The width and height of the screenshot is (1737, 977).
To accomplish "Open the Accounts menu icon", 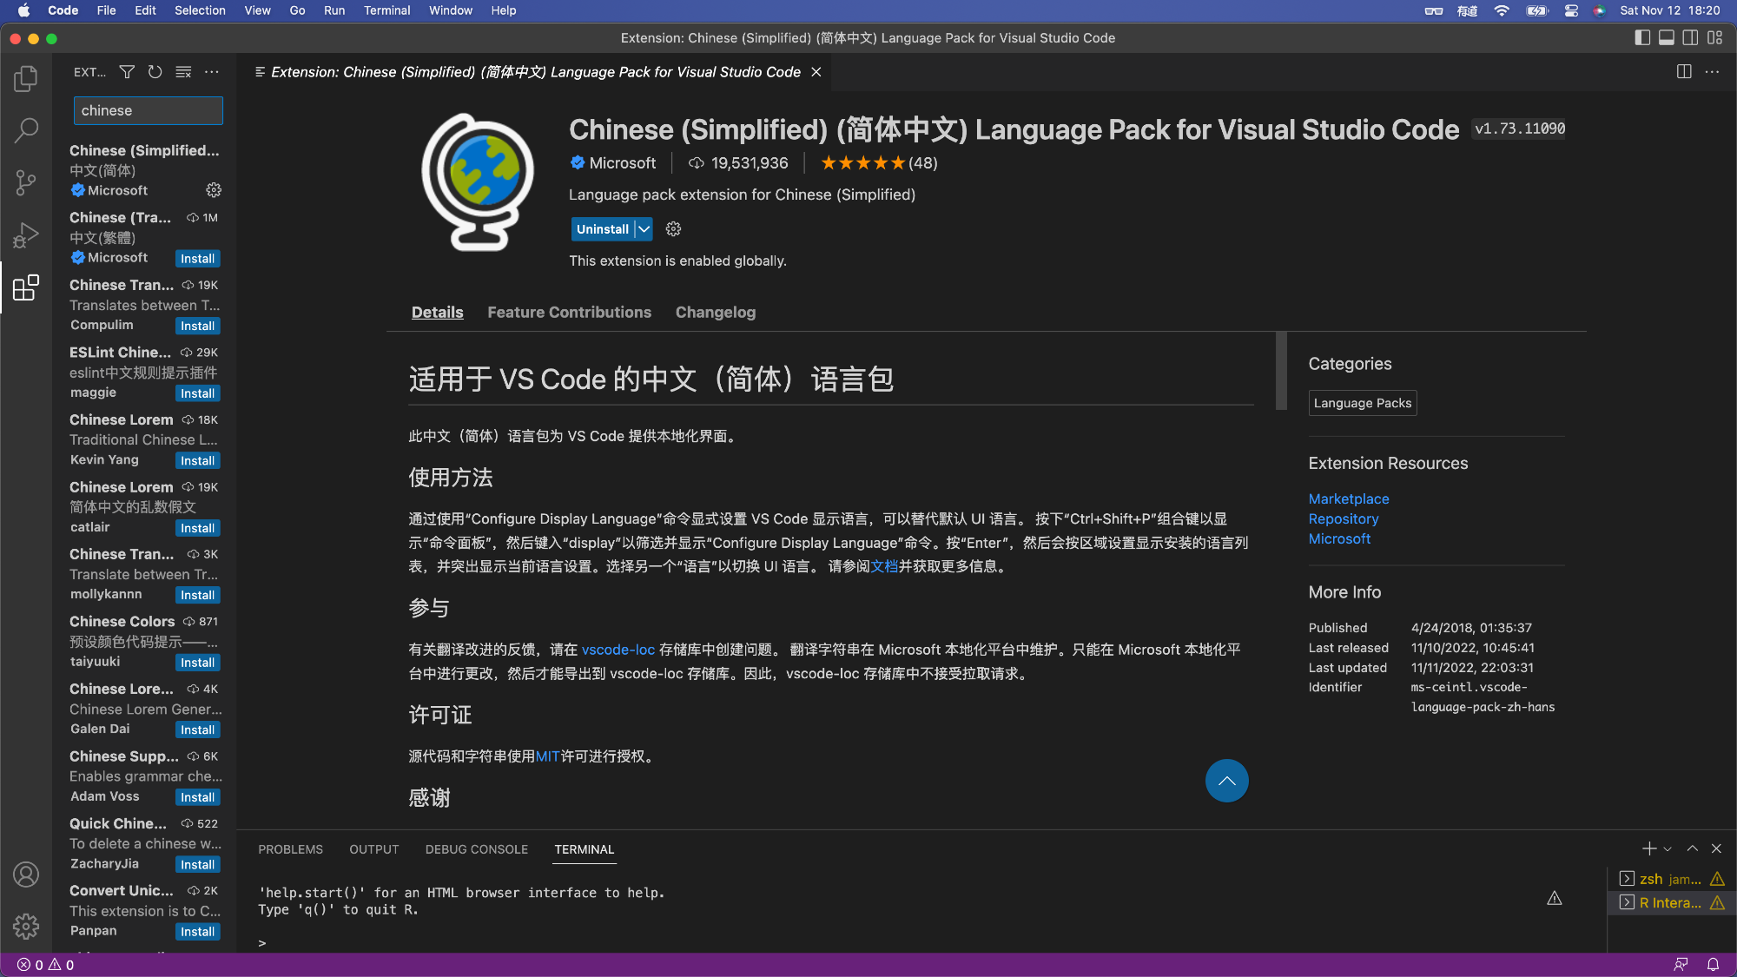I will click(x=26, y=875).
